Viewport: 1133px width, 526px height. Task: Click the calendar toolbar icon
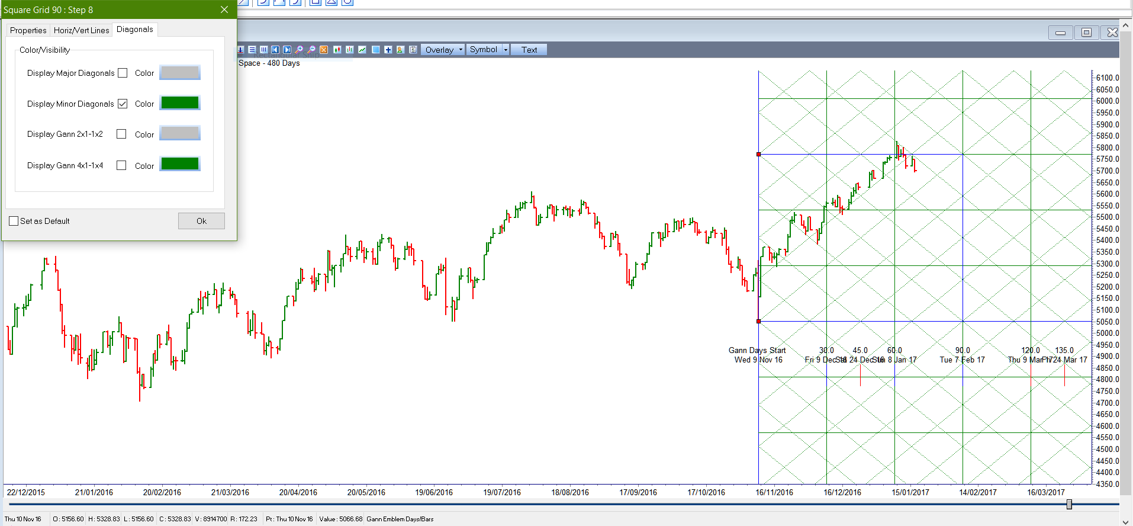point(413,50)
